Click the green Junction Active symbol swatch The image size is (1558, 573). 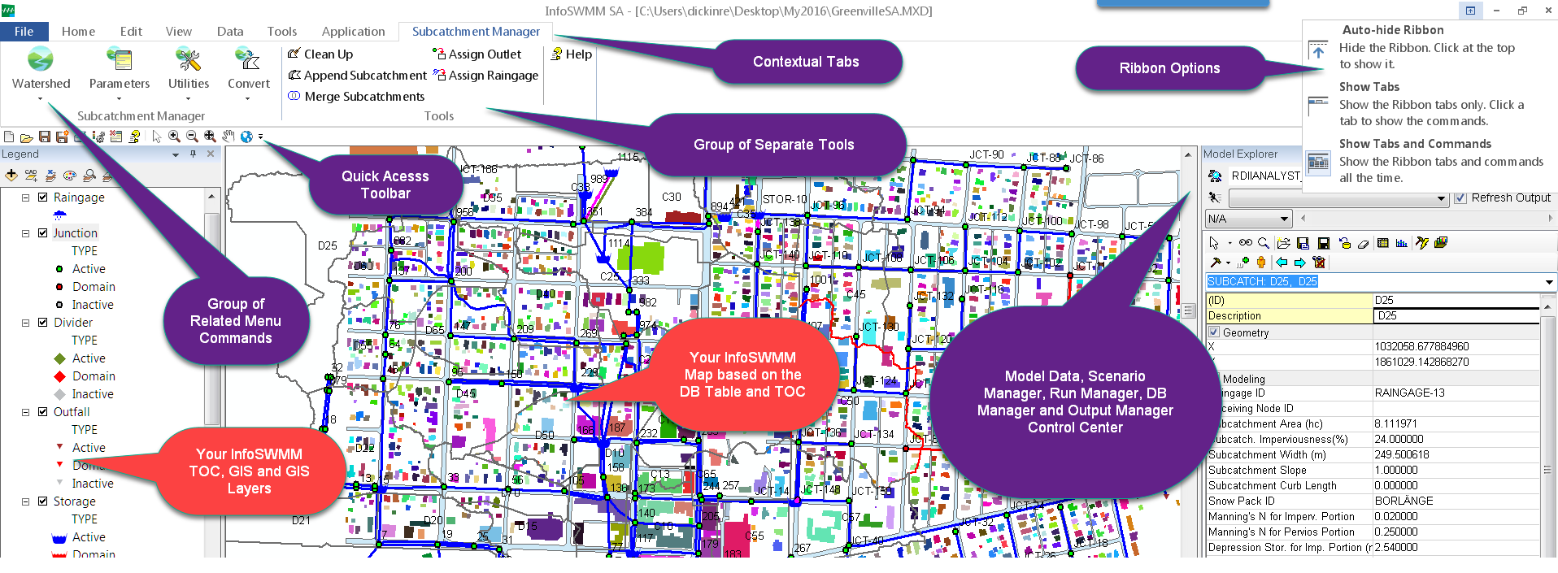[x=59, y=268]
